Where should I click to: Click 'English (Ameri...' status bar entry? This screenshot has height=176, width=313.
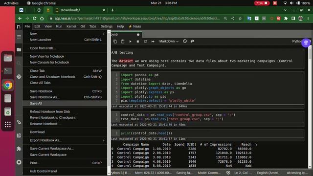pyautogui.click(x=269, y=173)
